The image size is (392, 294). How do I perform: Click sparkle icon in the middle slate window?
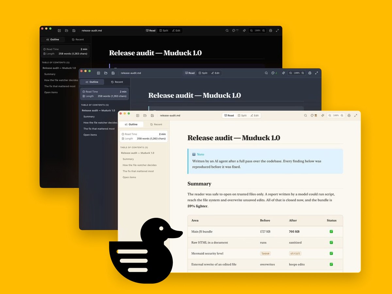click(x=283, y=73)
